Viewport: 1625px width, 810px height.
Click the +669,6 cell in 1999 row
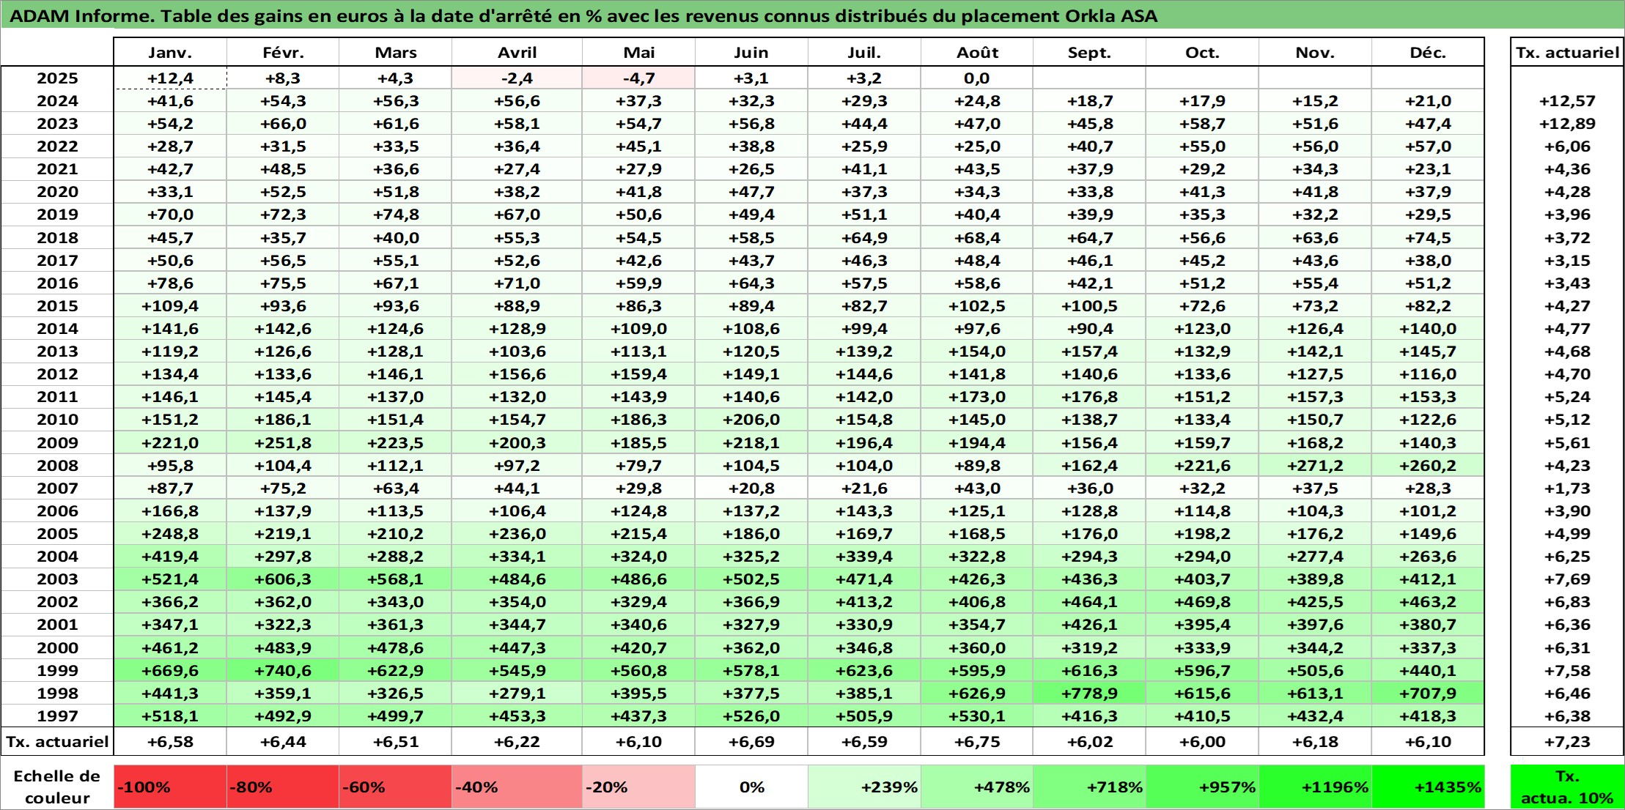point(170,671)
